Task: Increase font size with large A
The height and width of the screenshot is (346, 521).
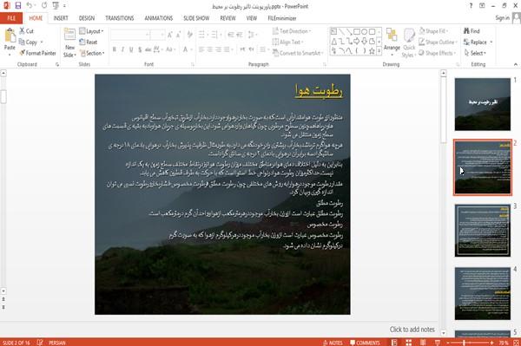Action: tap(170, 35)
